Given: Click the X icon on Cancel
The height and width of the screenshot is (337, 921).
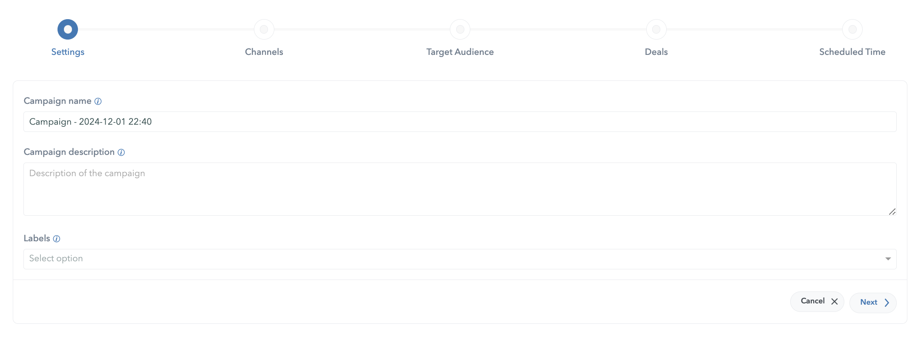Looking at the screenshot, I should (835, 301).
